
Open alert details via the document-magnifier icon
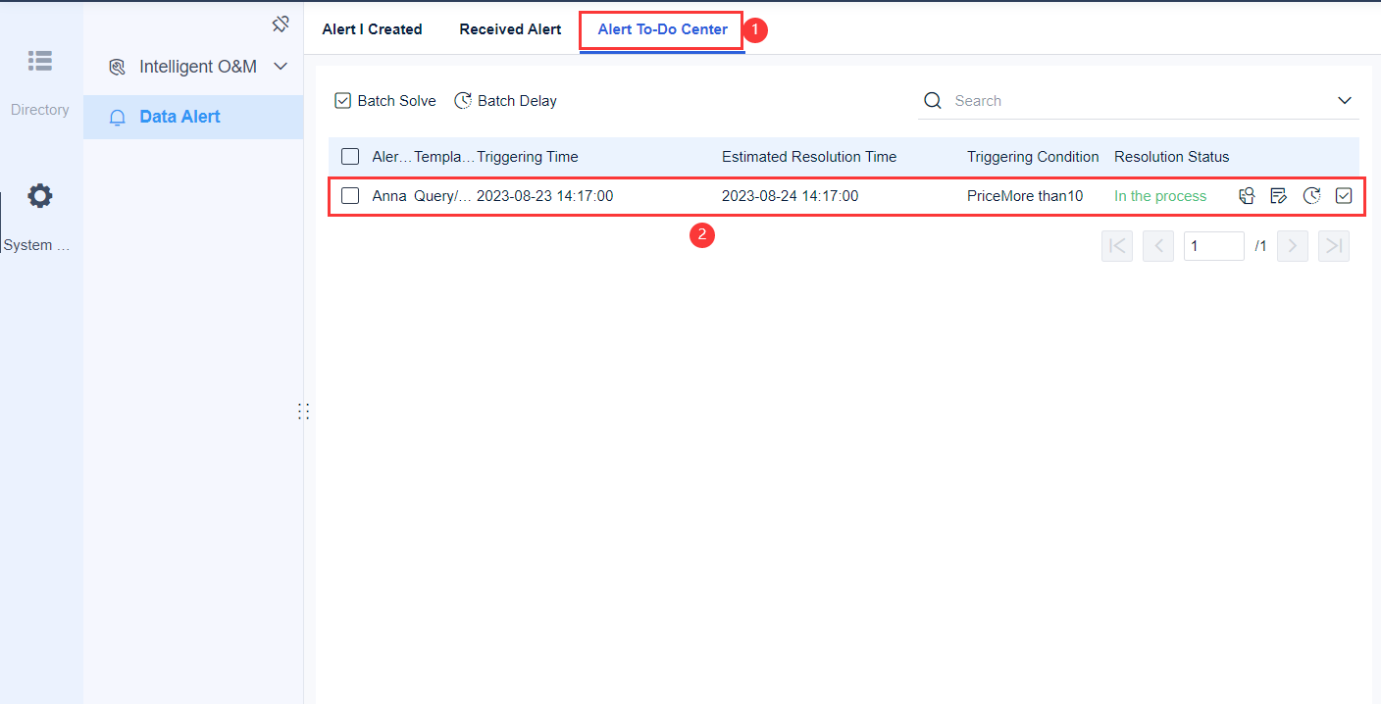click(x=1246, y=195)
